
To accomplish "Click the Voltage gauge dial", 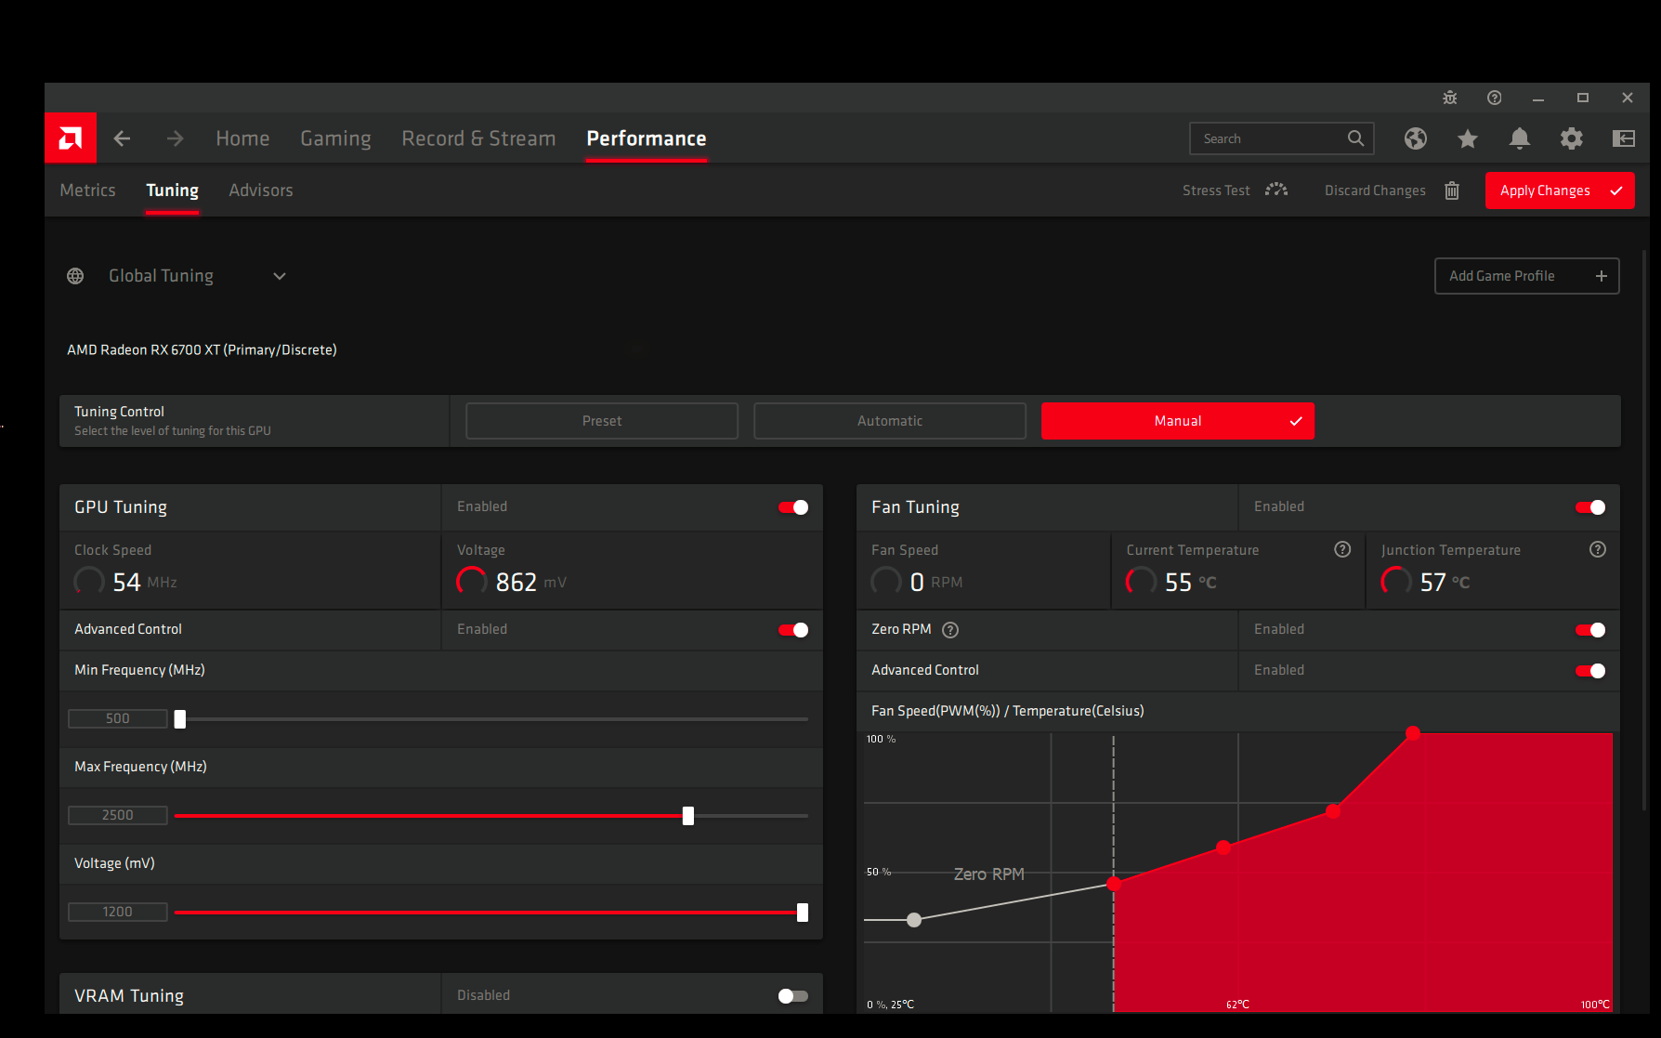I will click(472, 582).
